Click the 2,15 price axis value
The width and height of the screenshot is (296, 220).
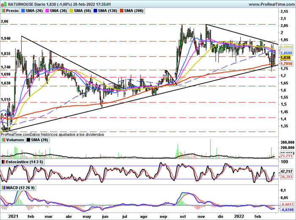(284, 11)
